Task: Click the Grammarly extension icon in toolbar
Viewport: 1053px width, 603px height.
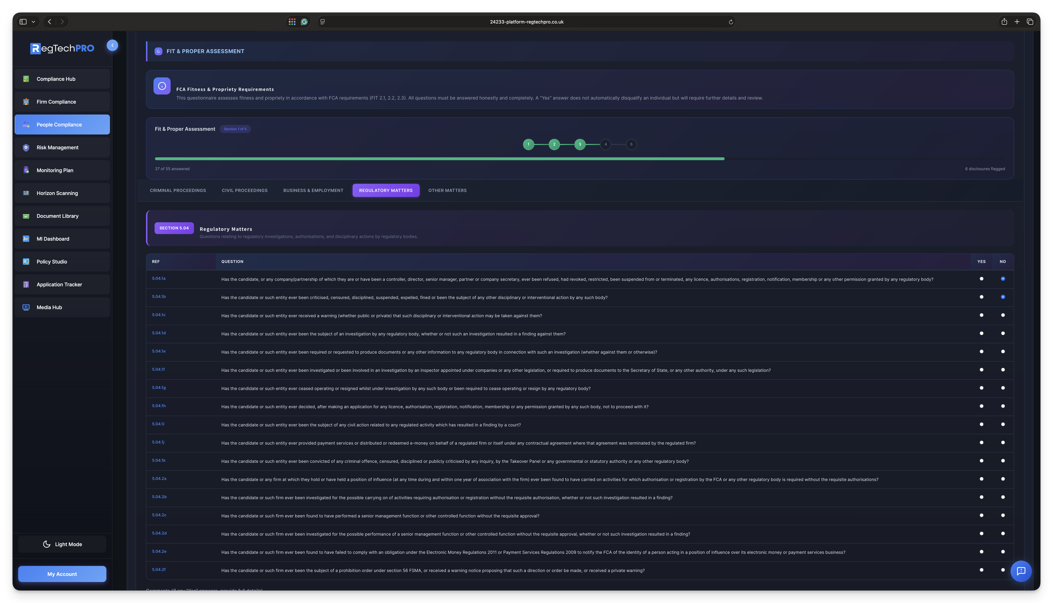Action: [304, 22]
